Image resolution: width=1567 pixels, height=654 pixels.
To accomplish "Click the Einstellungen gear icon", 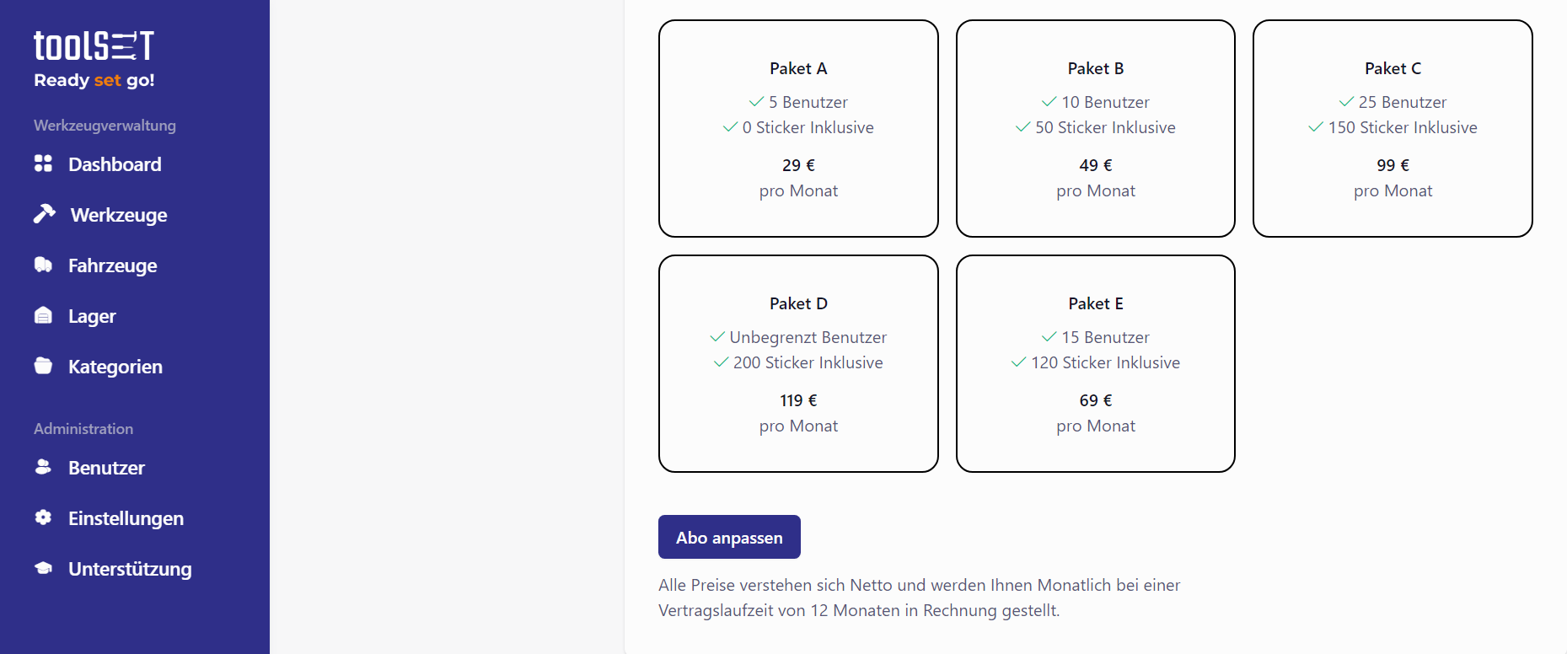I will tap(43, 517).
